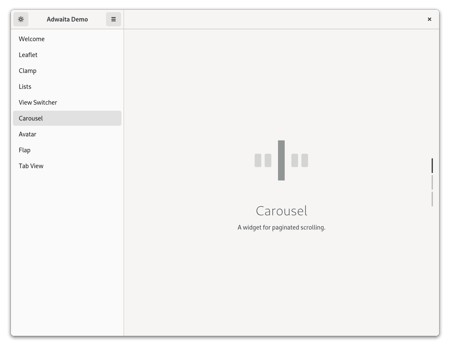
Task: Close the Adwaita Demo window
Action: [x=429, y=19]
